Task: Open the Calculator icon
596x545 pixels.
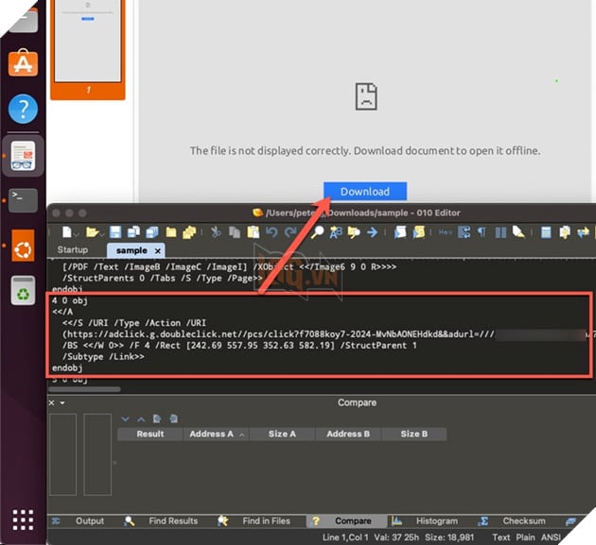Action: point(546,232)
